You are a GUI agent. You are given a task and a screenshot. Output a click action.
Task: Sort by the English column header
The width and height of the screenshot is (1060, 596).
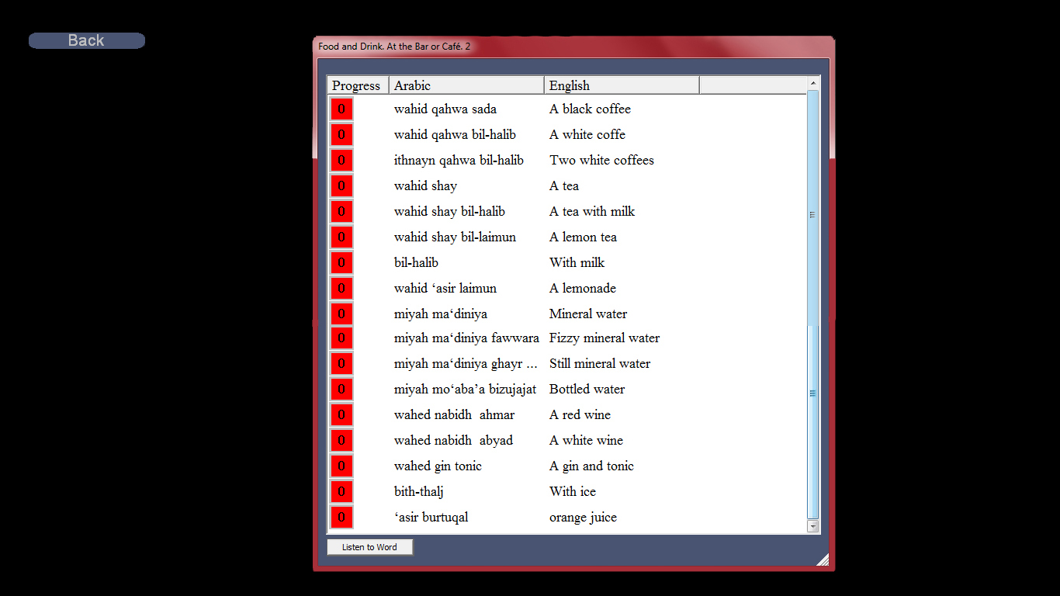622,85
